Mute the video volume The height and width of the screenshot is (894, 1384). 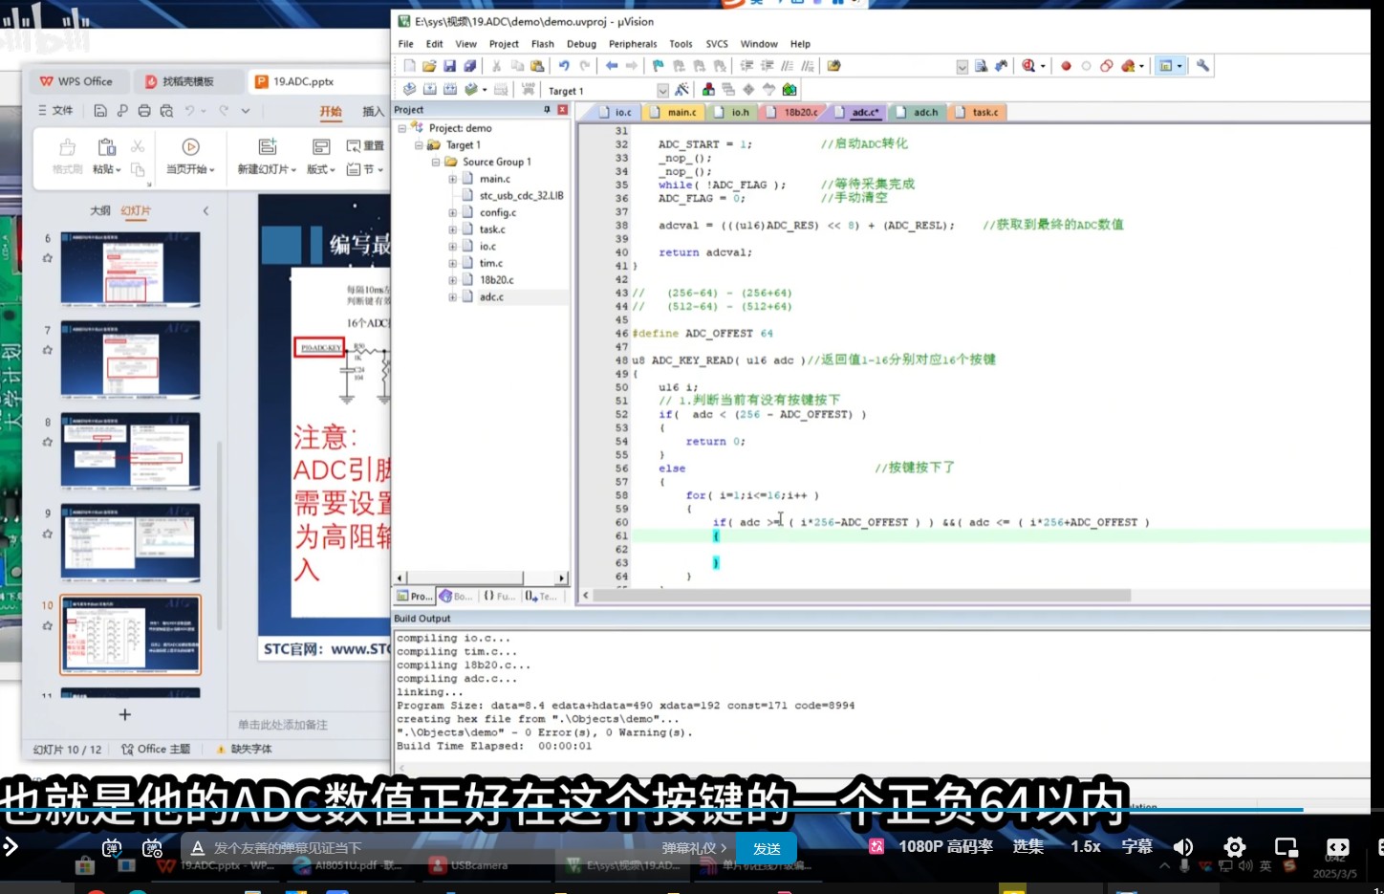click(x=1183, y=846)
